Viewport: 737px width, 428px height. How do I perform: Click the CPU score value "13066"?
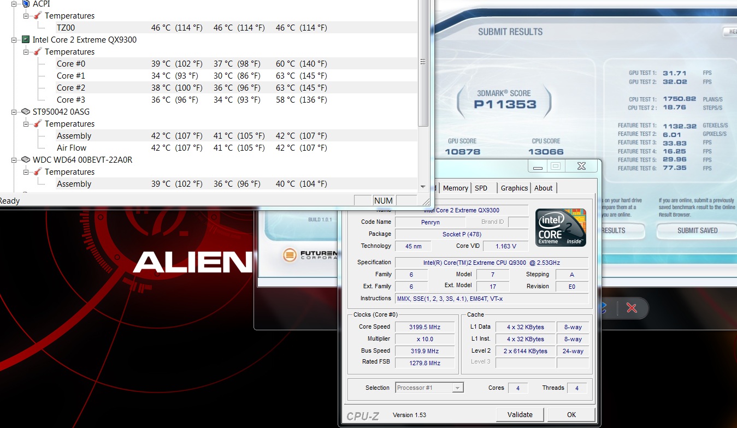tap(546, 152)
